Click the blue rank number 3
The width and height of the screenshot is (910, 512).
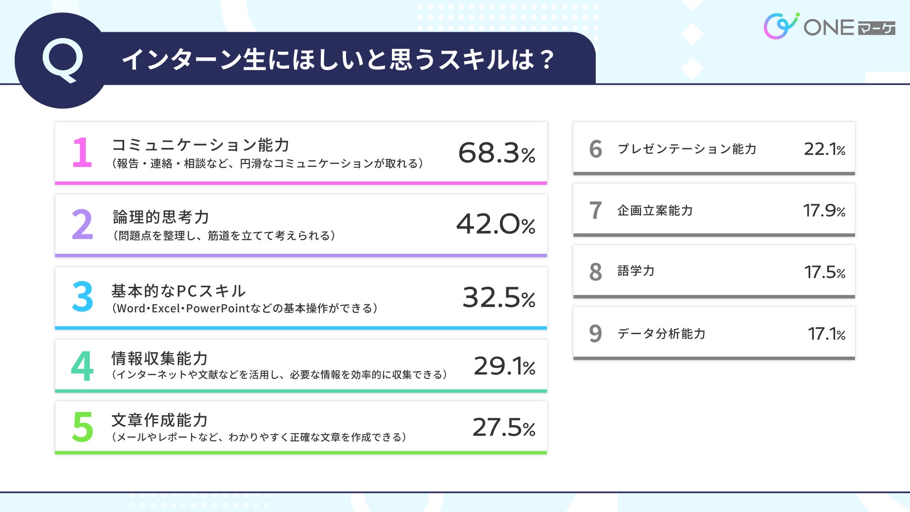point(82,297)
